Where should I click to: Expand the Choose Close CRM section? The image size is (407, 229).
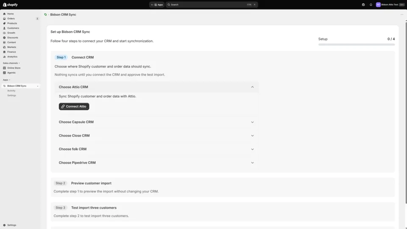coord(252,136)
